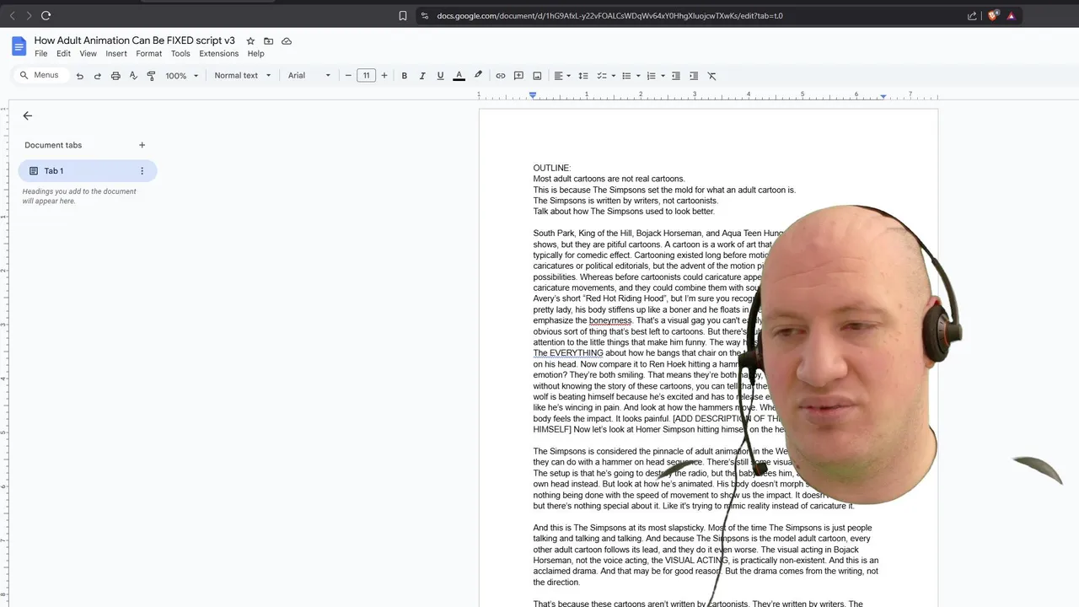Open the View menu

coord(88,54)
